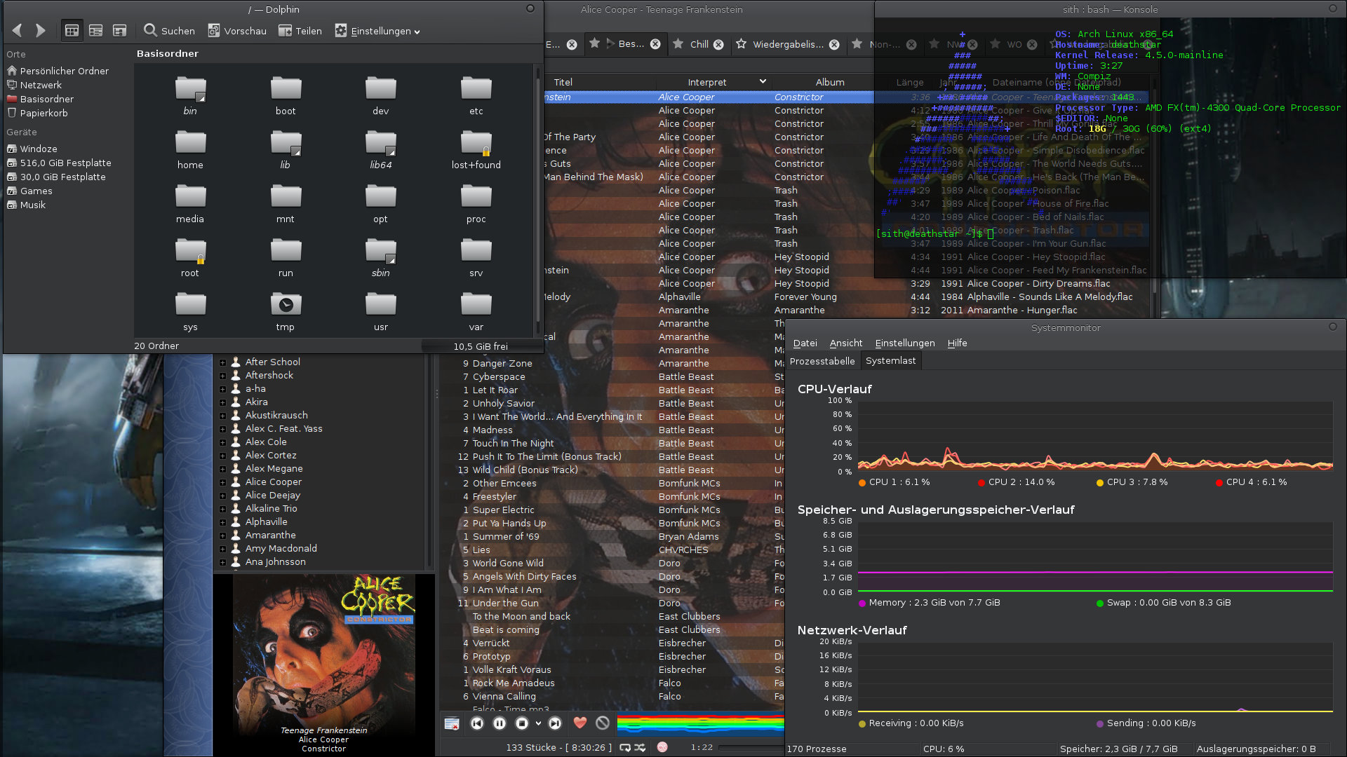Open the Ansicht menu in Systemmonitor
This screenshot has height=757, width=1347.
point(845,343)
